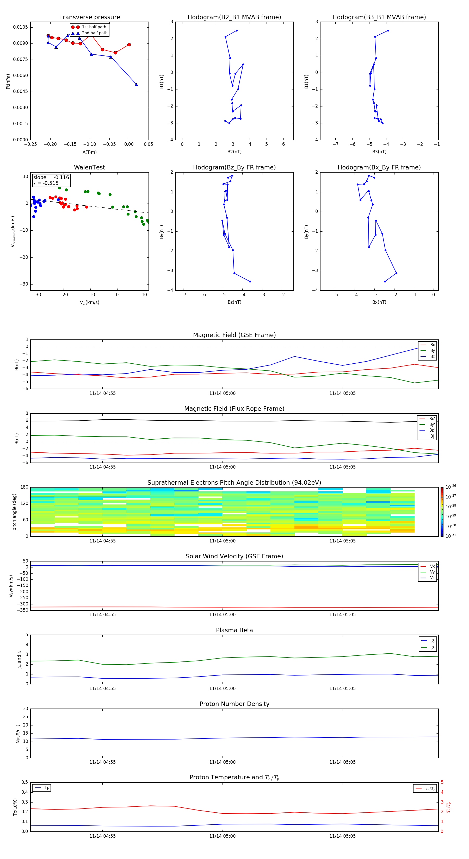Screen dimensions: 469x859
Task: Click the 'Proton Number Density' title
Action: (234, 704)
